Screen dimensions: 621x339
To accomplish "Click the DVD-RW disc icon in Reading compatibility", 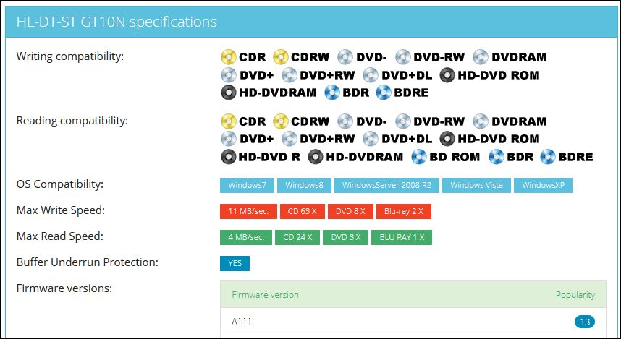I will tap(402, 121).
